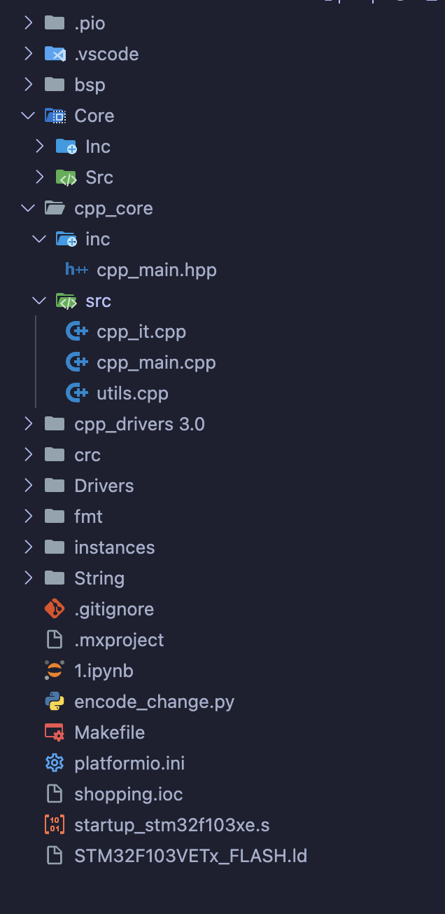This screenshot has height=914, width=445.
Task: Collapse the cpp_core src folder chevron
Action: click(39, 301)
